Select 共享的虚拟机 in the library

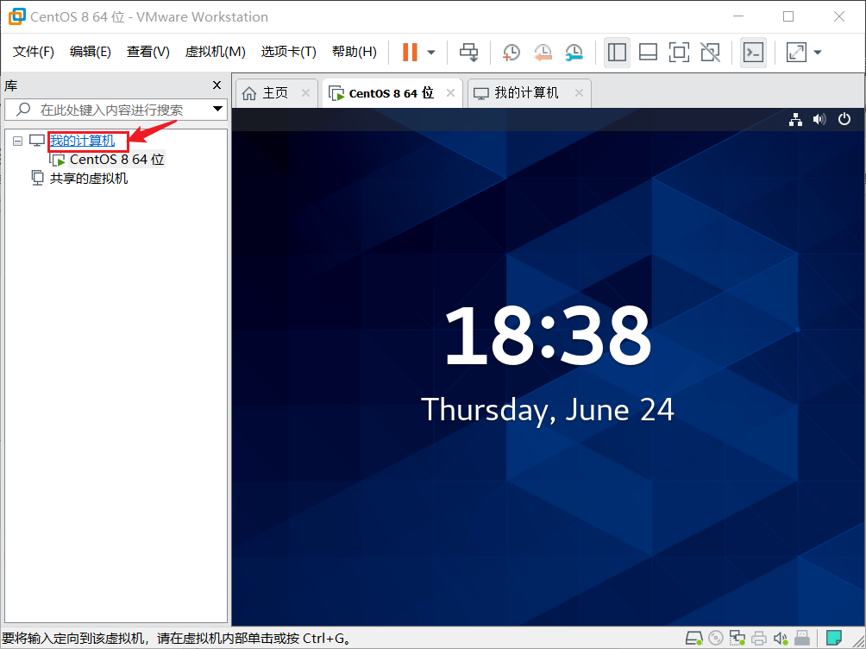point(90,178)
